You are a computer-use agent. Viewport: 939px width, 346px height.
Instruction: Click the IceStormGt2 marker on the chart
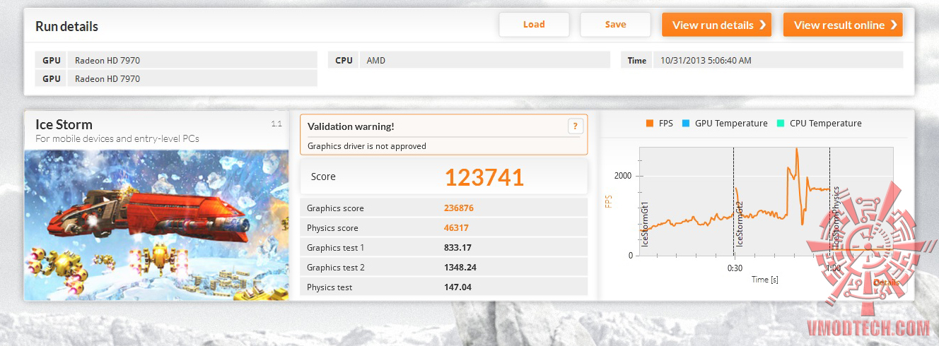click(x=740, y=224)
